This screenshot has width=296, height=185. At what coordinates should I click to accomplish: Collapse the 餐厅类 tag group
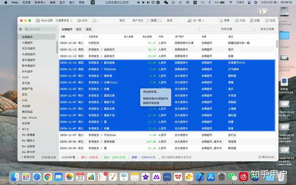point(19,129)
